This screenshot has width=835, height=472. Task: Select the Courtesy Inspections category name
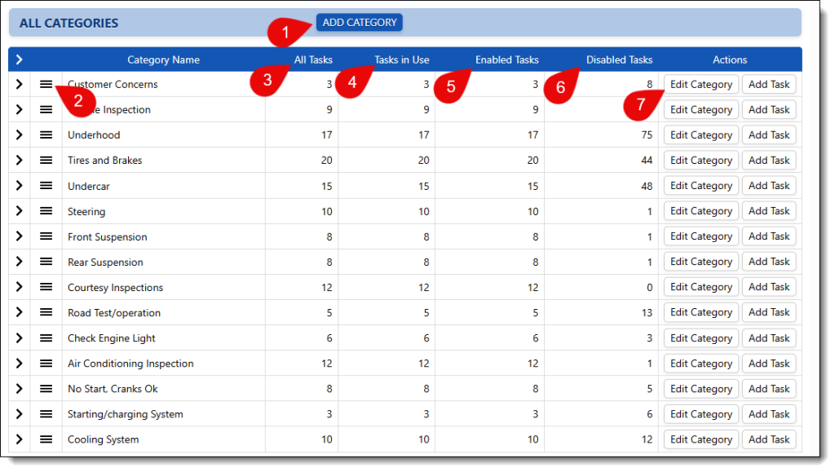115,287
